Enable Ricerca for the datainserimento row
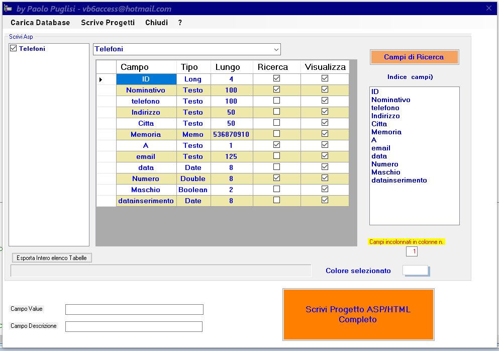The width and height of the screenshot is (499, 351). [276, 200]
